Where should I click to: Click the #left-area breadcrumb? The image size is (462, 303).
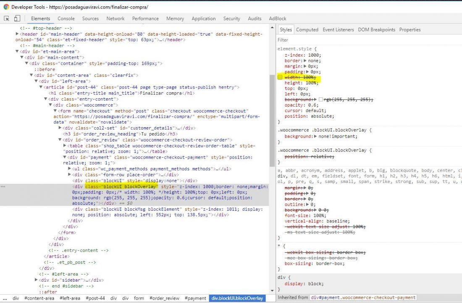(70, 298)
